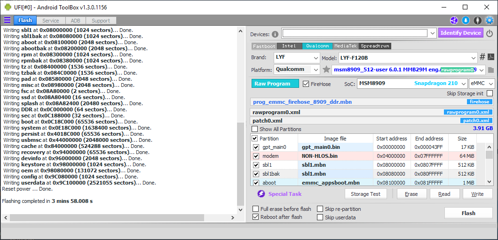This screenshot has height=240, width=498.
Task: Select the Spreadtrum mode tab
Action: point(375,46)
